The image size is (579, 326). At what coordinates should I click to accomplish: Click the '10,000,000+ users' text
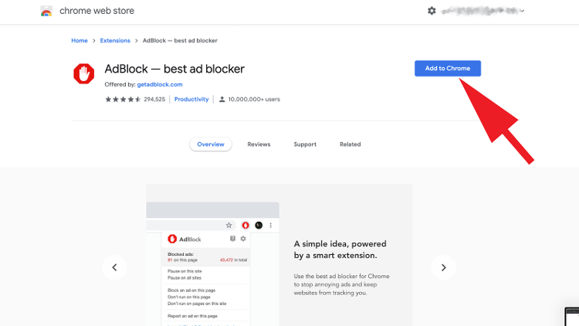pyautogui.click(x=254, y=99)
